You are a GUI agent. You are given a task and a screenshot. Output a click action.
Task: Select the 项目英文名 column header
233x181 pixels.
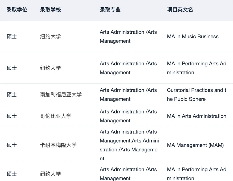click(x=180, y=10)
